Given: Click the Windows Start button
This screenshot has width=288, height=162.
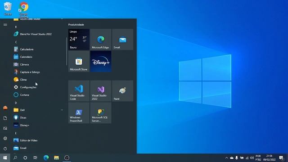Looking at the screenshot, I should [x=5, y=158].
